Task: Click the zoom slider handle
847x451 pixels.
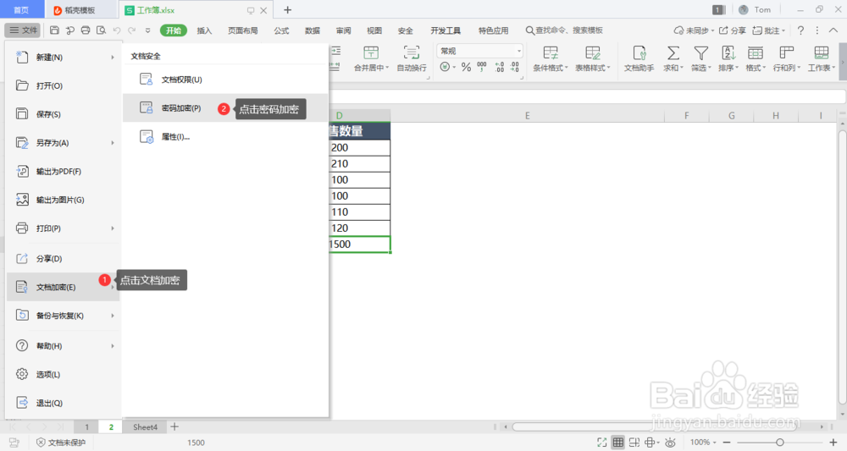Action: pos(780,443)
